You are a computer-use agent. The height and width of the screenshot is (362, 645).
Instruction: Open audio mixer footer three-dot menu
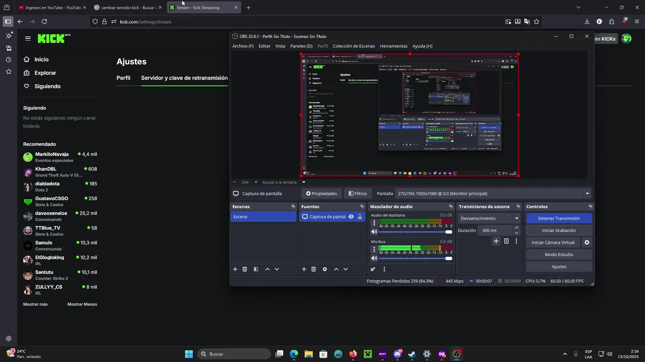[384, 269]
